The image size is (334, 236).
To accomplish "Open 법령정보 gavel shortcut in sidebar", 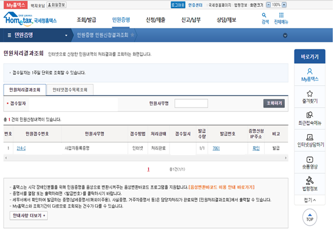I will [310, 184].
